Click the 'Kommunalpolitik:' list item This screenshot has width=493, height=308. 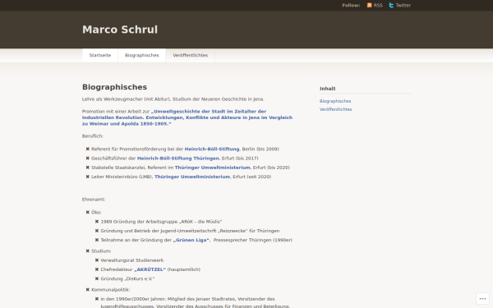110,290
